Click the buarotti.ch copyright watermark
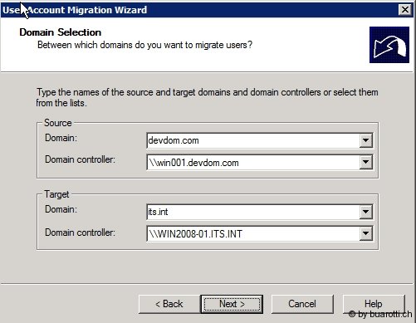 point(380,314)
